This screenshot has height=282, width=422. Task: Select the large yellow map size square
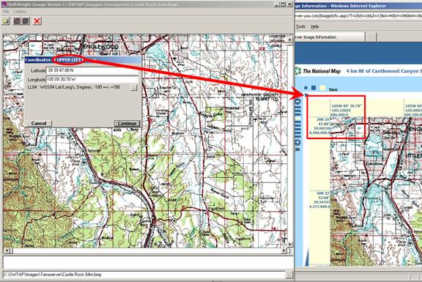[x=322, y=88]
